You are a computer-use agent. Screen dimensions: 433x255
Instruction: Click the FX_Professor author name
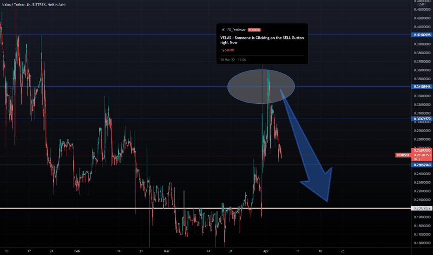(236, 30)
